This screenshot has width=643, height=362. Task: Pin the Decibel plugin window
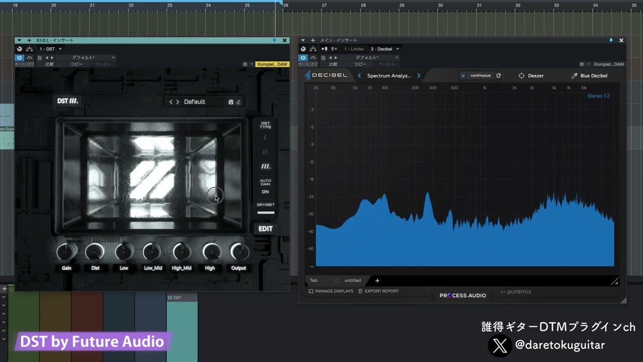click(611, 40)
